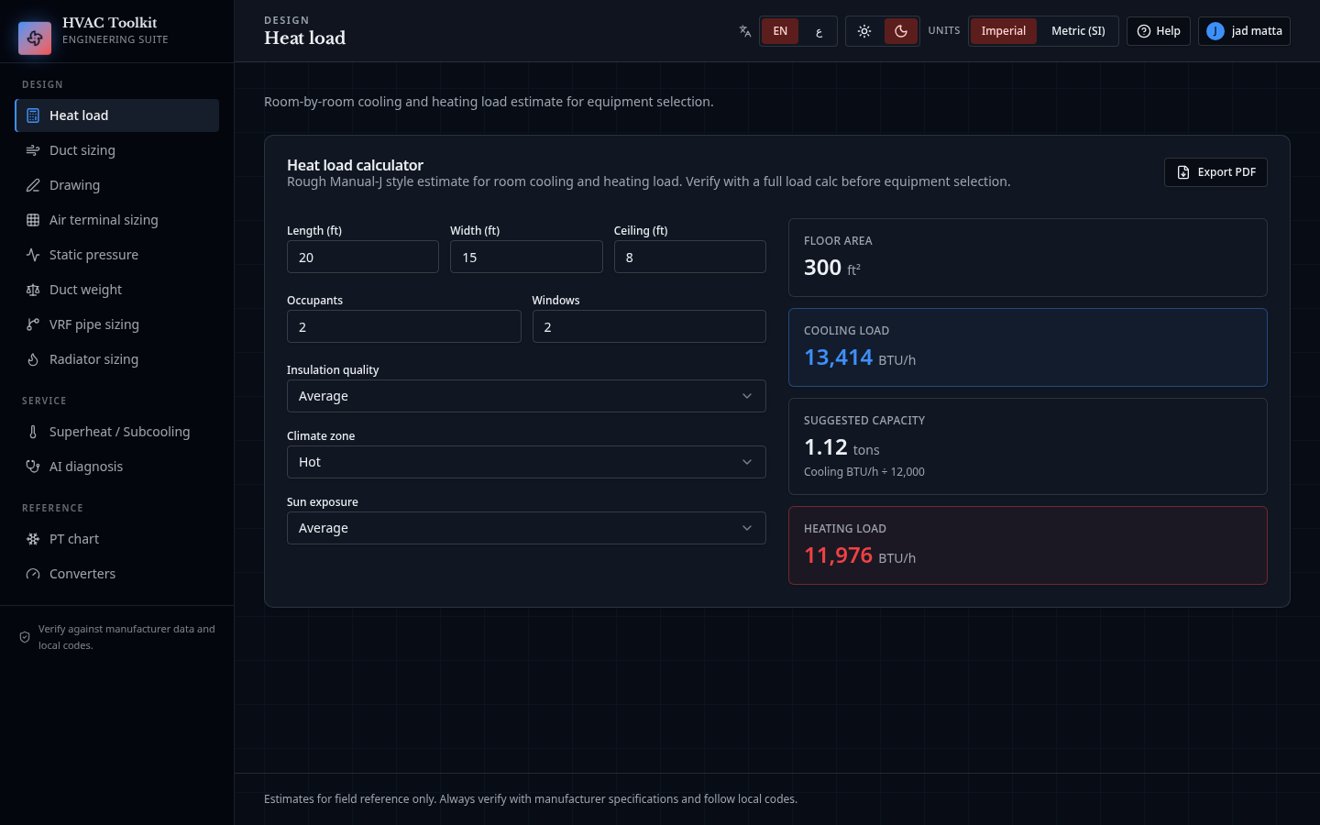Select Metric (SI) units
This screenshot has width=1320, height=825.
click(x=1078, y=31)
